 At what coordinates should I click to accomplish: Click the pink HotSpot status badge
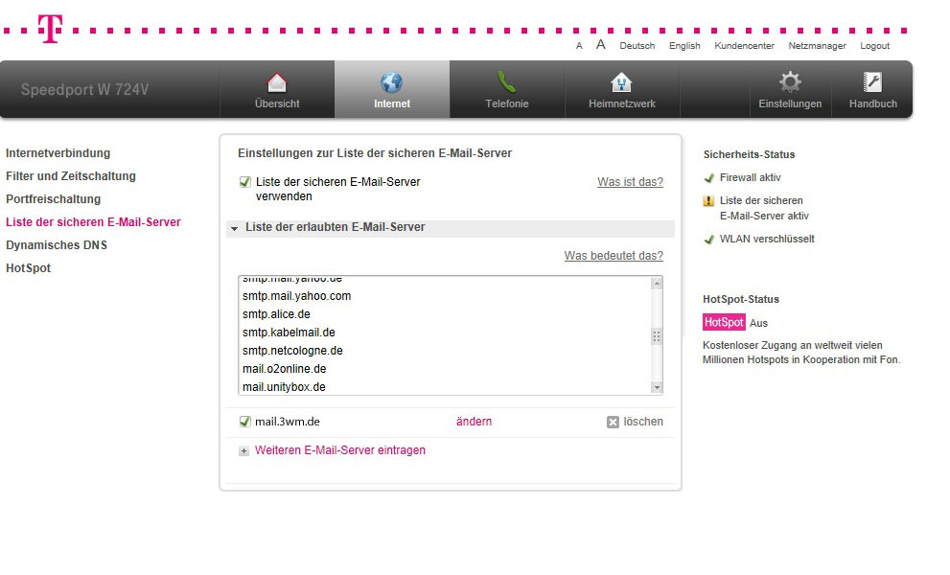[724, 322]
